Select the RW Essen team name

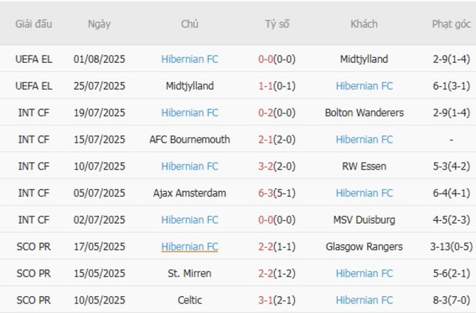364,166
